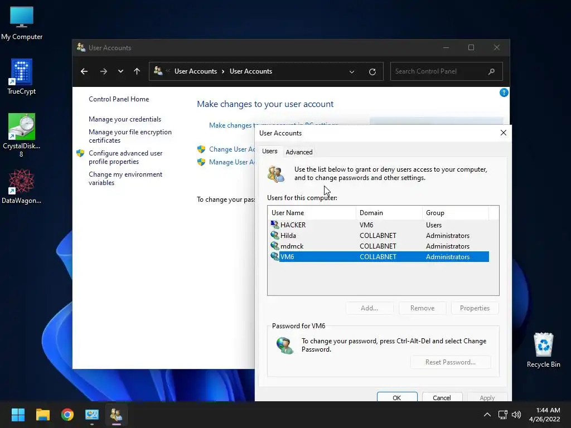The height and width of the screenshot is (428, 571).
Task: Open File Explorer from the taskbar
Action: [42, 415]
